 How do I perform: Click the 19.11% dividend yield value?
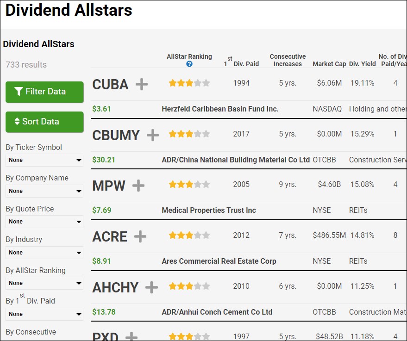point(363,83)
